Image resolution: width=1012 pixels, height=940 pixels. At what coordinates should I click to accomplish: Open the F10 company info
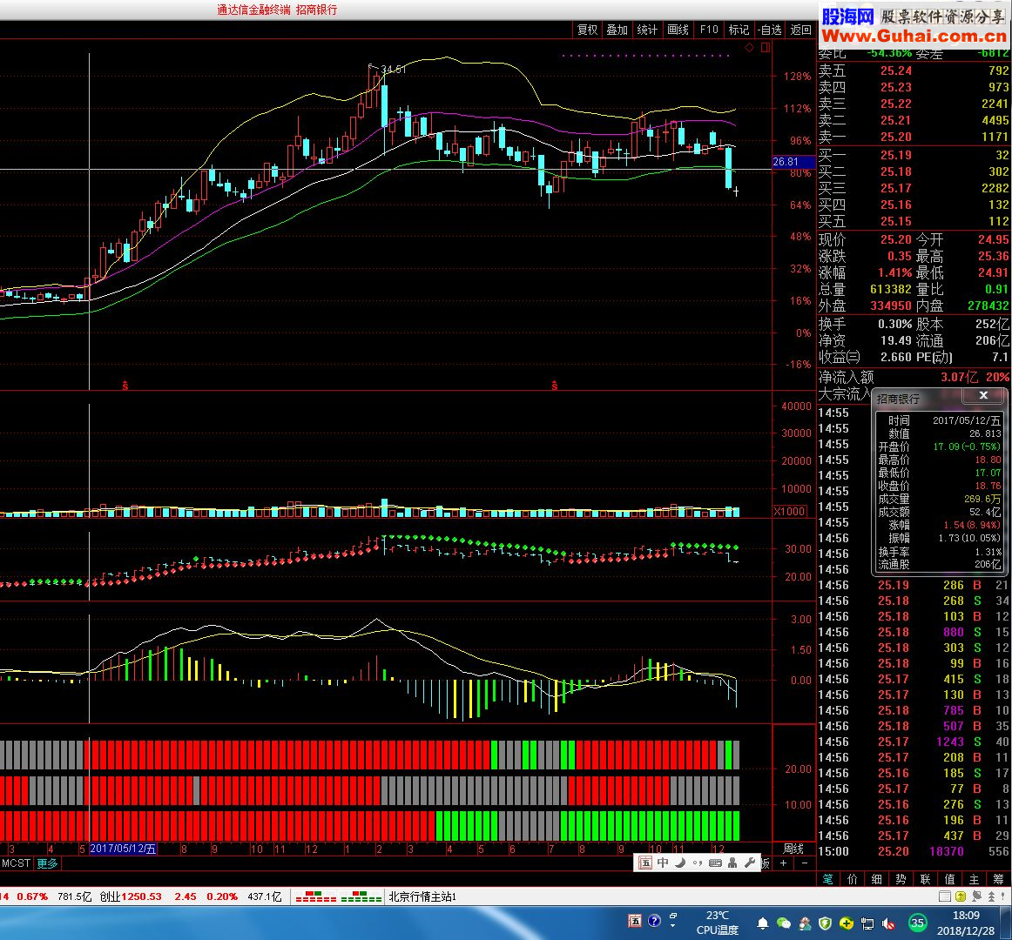pyautogui.click(x=709, y=30)
